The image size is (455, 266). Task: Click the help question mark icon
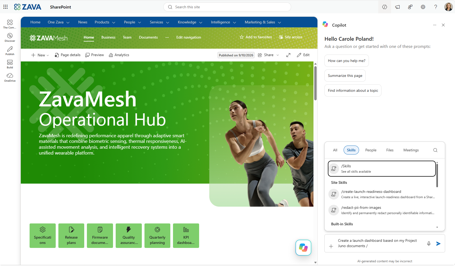[x=436, y=7]
